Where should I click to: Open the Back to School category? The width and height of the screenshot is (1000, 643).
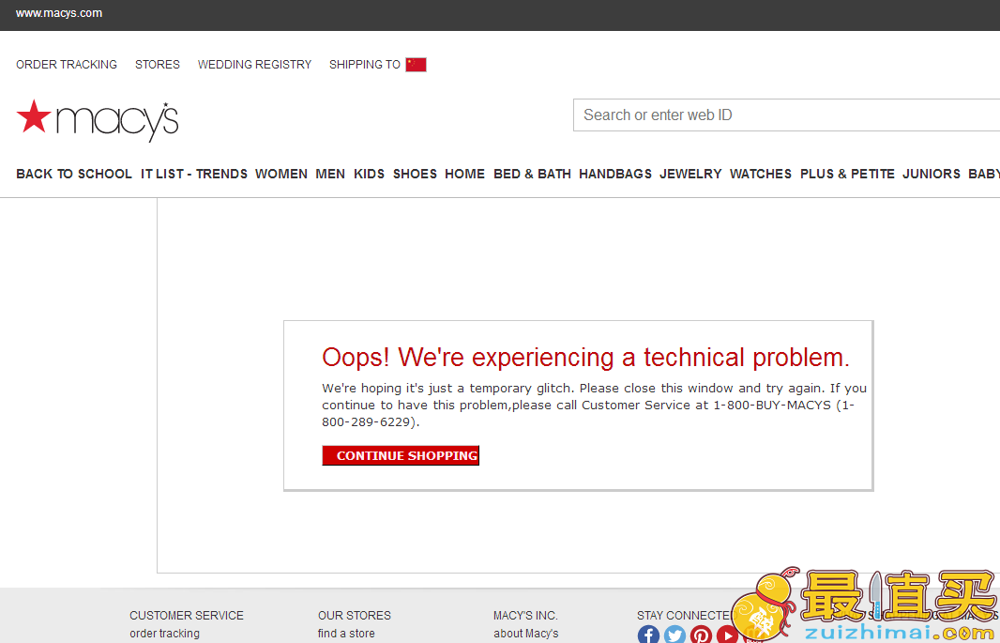[74, 174]
